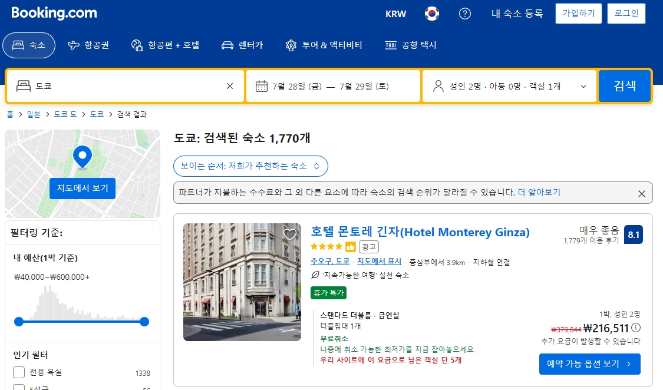Click the bed icon in destination field

click(23, 86)
